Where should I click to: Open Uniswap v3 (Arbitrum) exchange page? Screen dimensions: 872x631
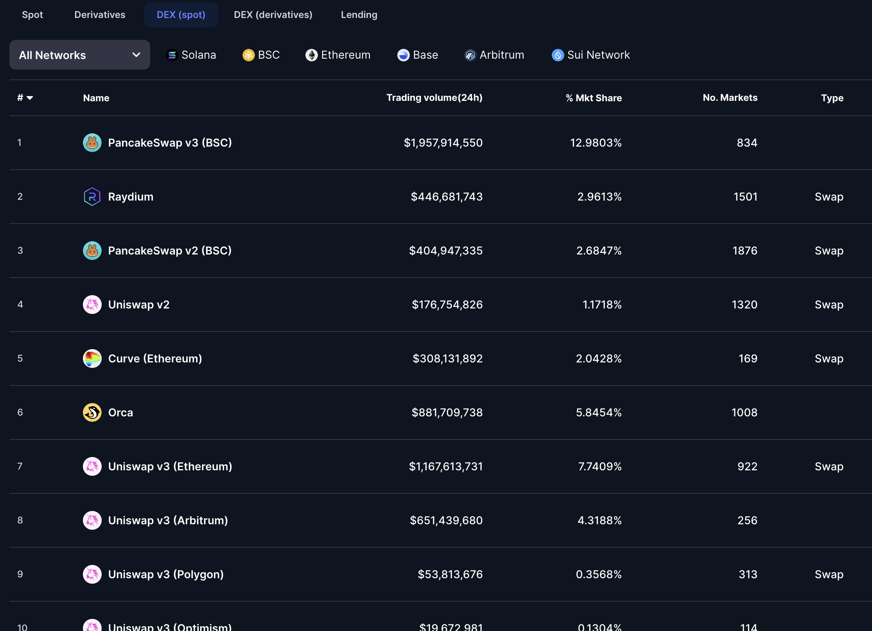[x=168, y=520]
